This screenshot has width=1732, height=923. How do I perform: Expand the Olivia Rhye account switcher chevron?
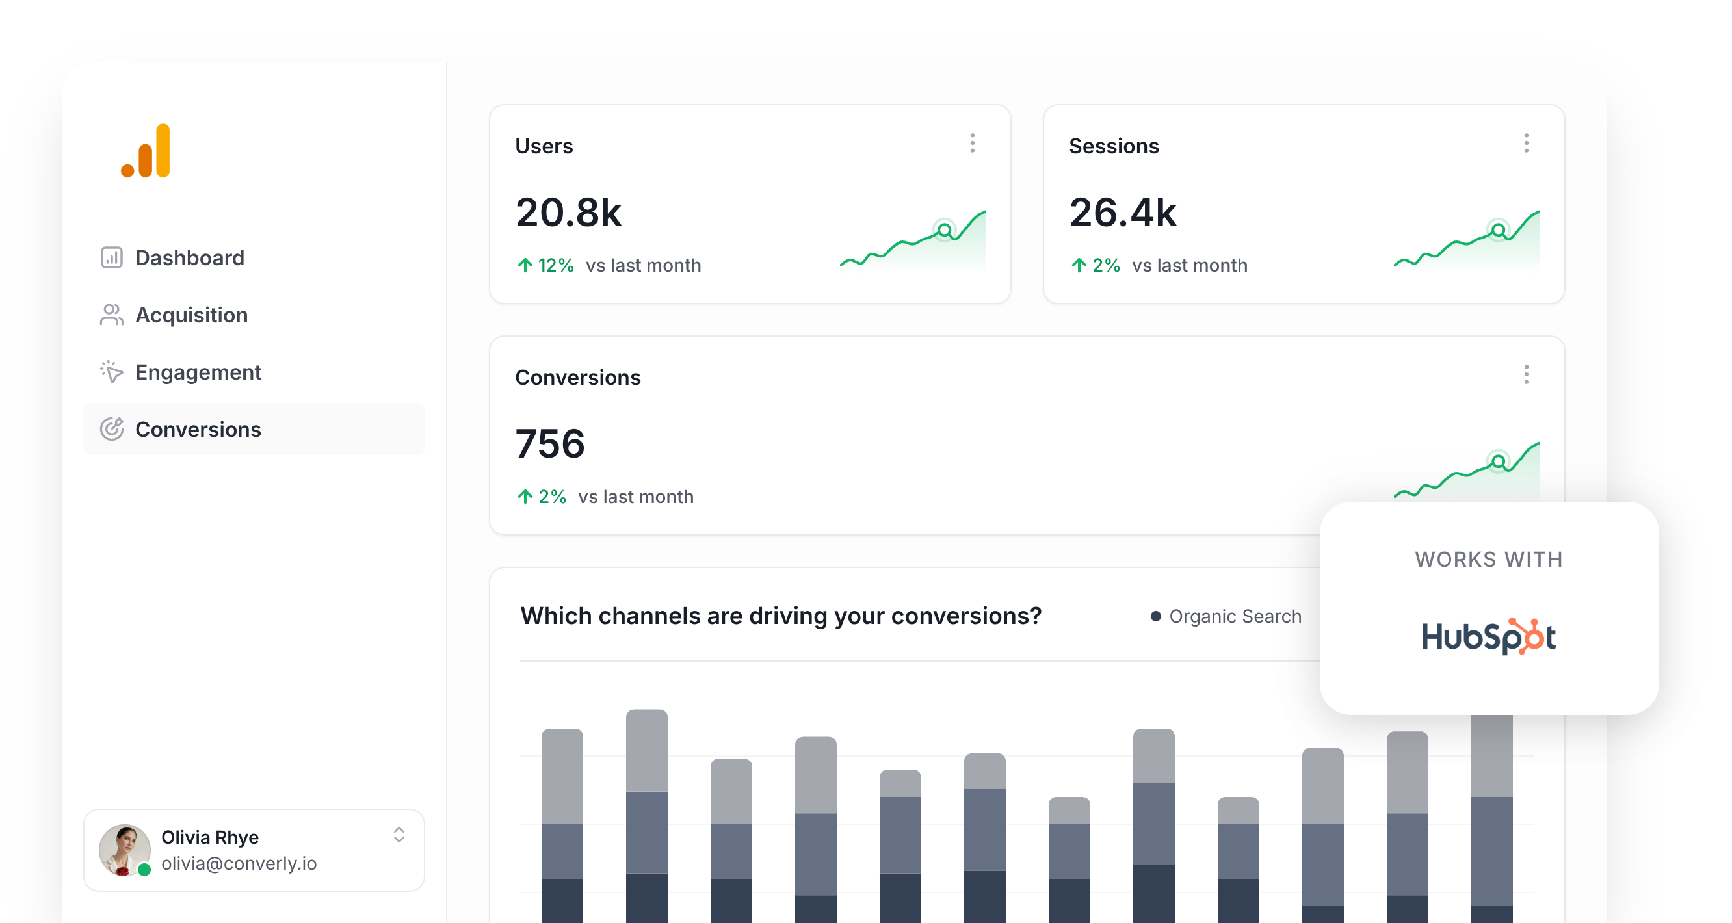click(x=399, y=835)
